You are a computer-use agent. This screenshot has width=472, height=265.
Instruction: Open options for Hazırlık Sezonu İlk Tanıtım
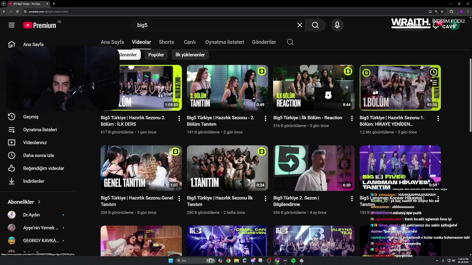265,199
